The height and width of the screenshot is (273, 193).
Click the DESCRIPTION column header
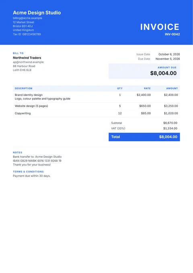(x=24, y=88)
